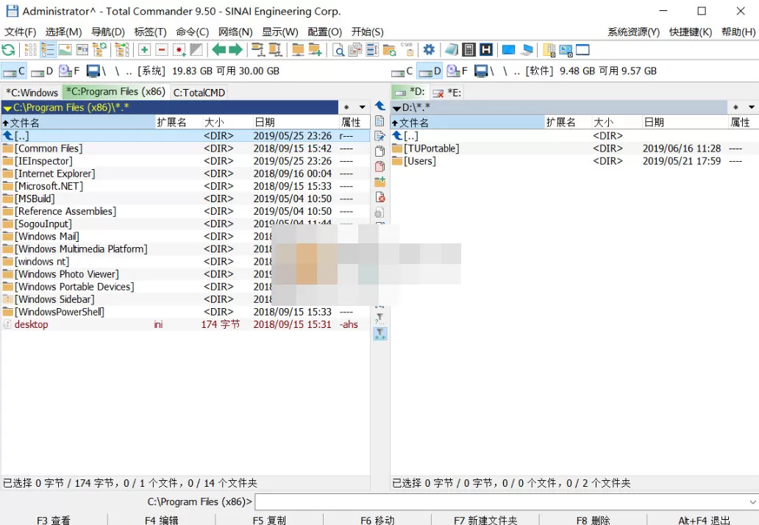Toggle the highlighted filter icon in middle bar
The image size is (759, 525).
pyautogui.click(x=380, y=334)
